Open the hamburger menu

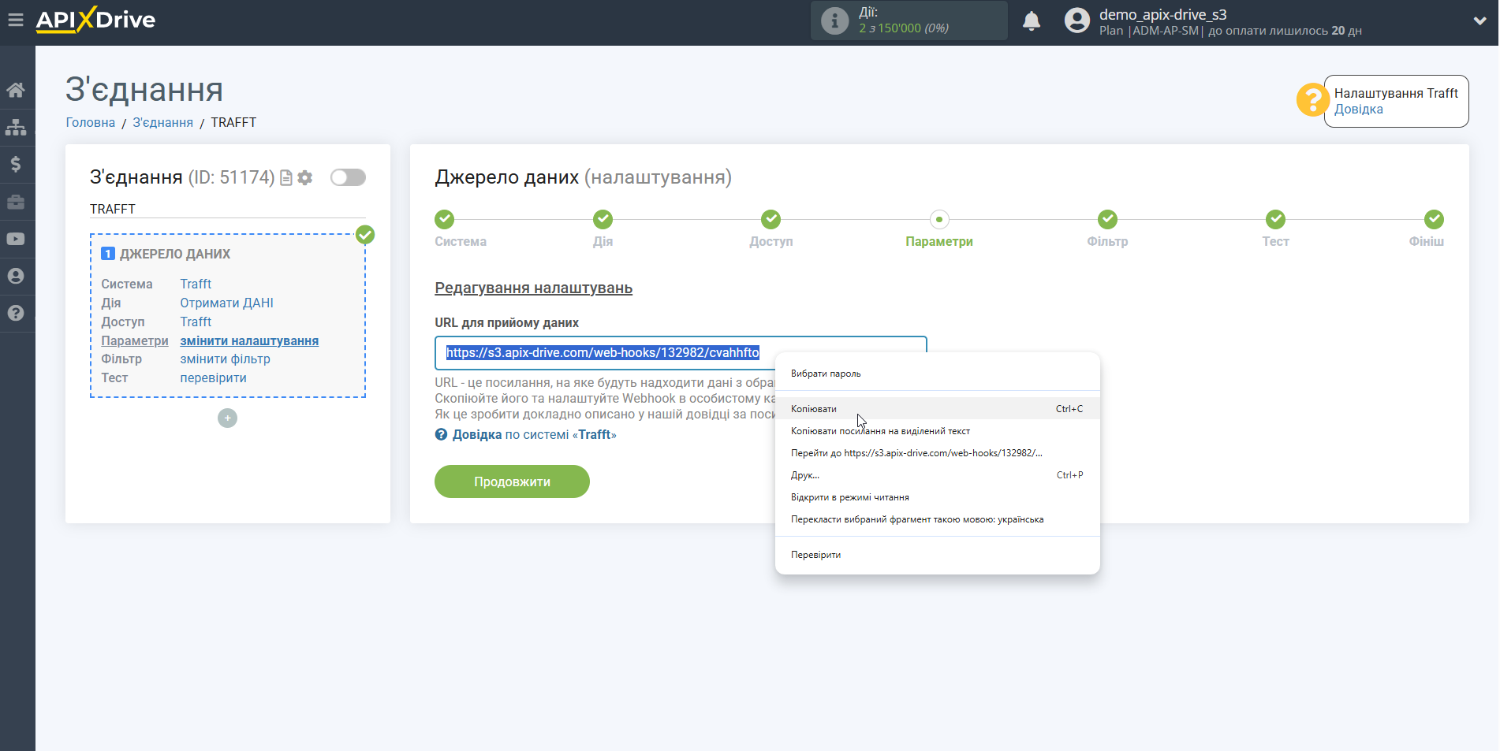point(15,20)
